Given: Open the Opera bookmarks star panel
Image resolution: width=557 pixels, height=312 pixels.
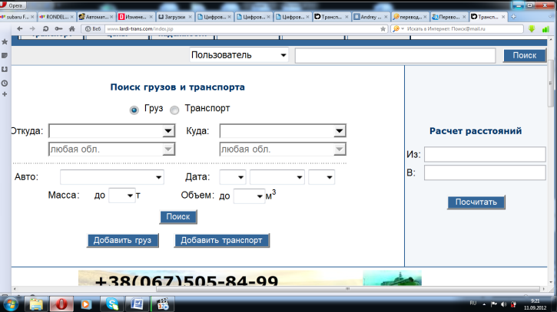Looking at the screenshot, I should [5, 42].
